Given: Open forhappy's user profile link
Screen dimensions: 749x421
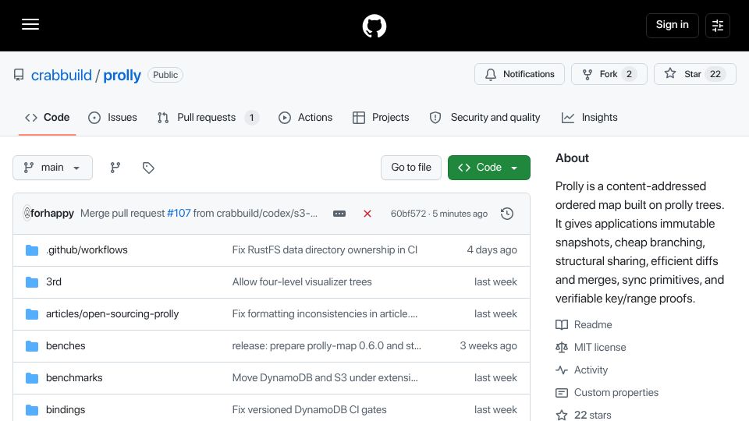Looking at the screenshot, I should [51, 214].
